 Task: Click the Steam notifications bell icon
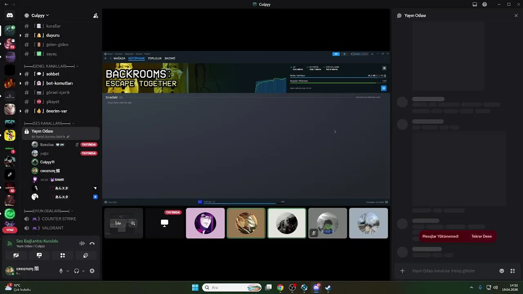(x=344, y=54)
